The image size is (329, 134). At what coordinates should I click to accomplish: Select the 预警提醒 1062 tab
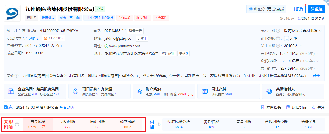127,124
